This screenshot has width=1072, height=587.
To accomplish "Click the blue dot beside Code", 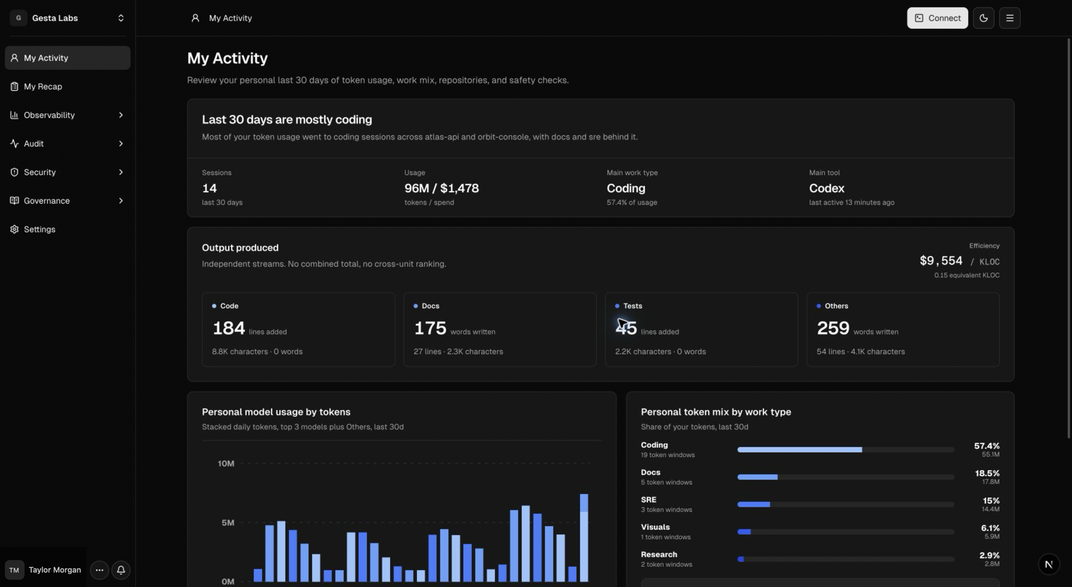I will click(x=214, y=306).
